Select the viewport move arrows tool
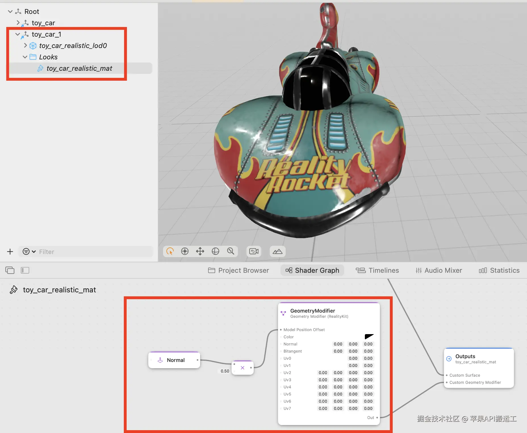Image resolution: width=527 pixels, height=433 pixels. coord(200,251)
